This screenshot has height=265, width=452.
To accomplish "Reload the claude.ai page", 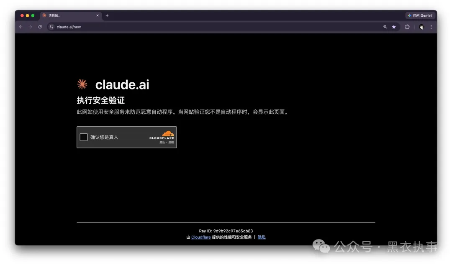I will point(40,27).
